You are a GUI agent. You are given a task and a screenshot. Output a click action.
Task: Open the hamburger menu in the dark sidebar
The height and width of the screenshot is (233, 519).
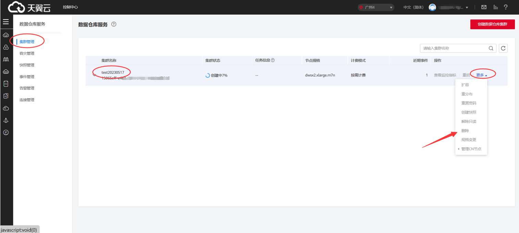6,22
